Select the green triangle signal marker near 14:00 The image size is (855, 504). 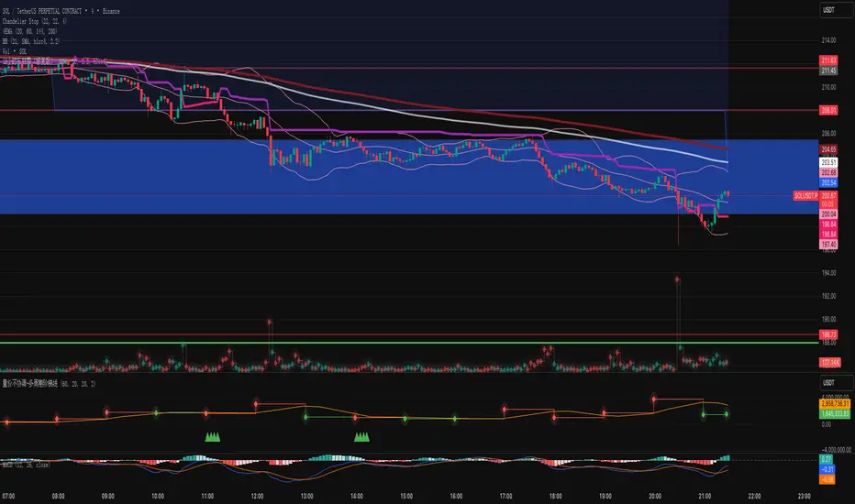361,436
